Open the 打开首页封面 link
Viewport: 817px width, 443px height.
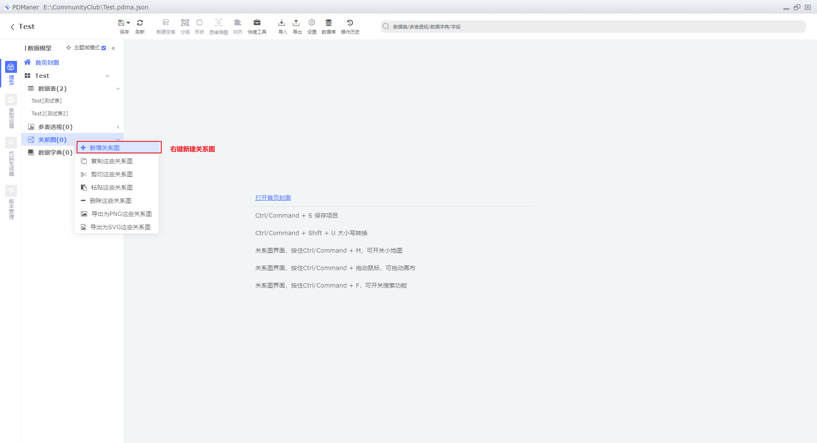(273, 198)
